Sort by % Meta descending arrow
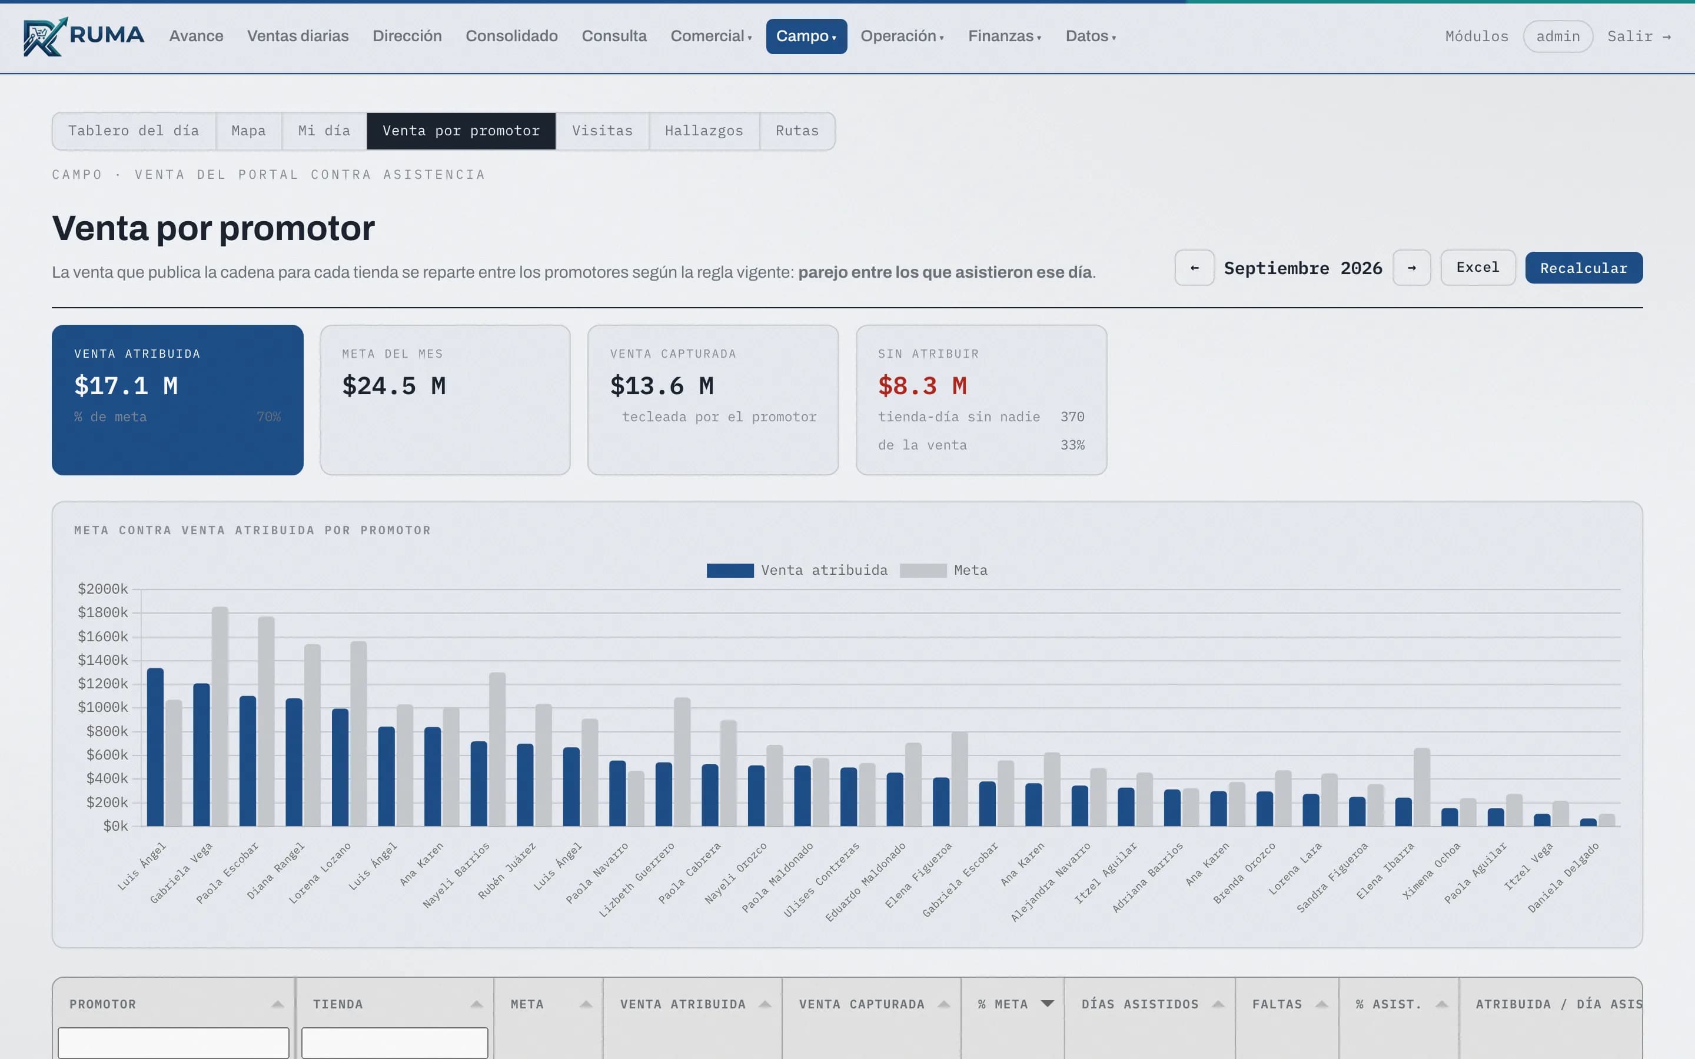Screen dimensions: 1695x1059 pos(1047,1004)
